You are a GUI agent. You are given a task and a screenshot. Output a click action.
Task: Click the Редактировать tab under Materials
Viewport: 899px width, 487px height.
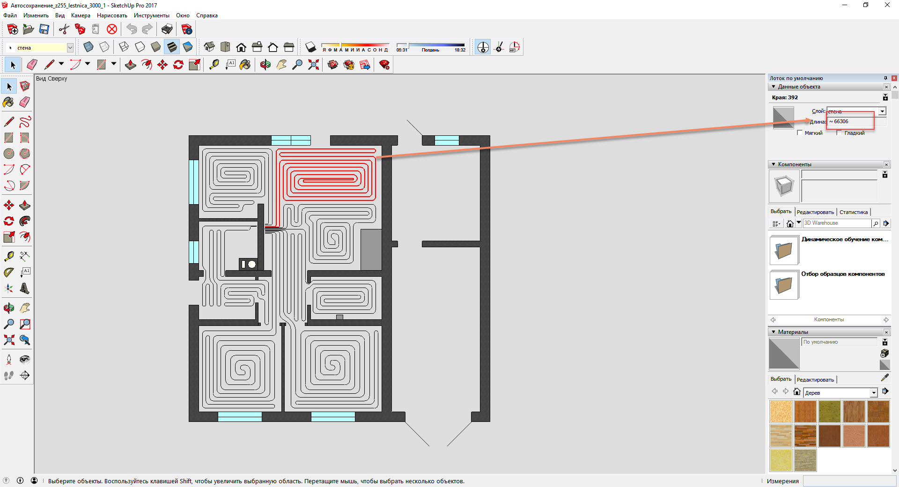[815, 380]
